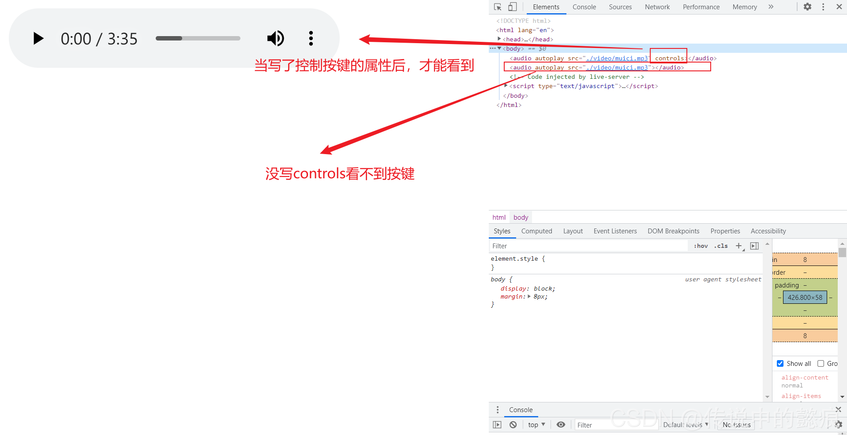The width and height of the screenshot is (847, 435).
Task: Create a live expression eye icon
Action: (561, 425)
